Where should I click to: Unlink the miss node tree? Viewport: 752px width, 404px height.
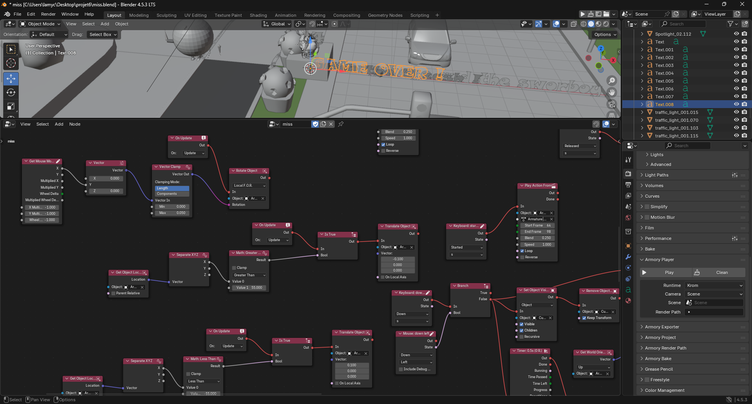coord(331,124)
